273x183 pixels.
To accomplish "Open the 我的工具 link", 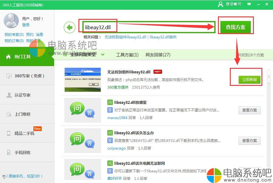I will pos(33,40).
